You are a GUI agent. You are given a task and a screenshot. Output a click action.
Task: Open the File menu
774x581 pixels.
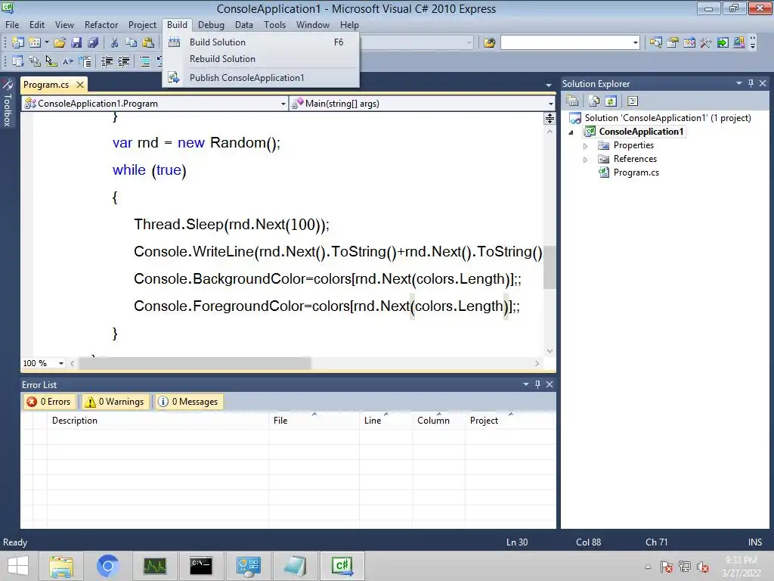coord(12,25)
